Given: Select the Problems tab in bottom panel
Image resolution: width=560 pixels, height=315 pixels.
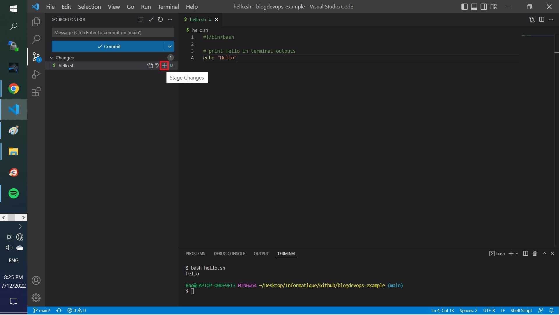Looking at the screenshot, I should pyautogui.click(x=195, y=253).
